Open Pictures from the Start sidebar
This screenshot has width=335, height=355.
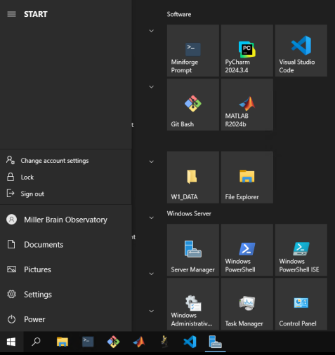coord(66,269)
